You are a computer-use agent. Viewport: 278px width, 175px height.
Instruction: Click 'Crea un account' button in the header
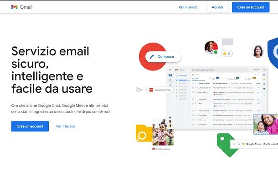[251, 7]
